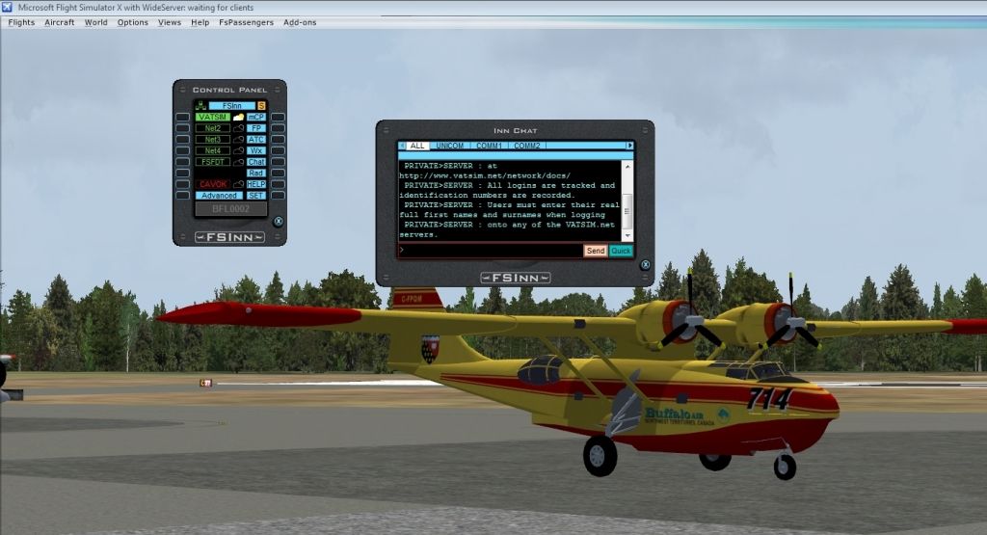This screenshot has height=535, width=987.
Task: Open the Chat panel button
Action: coord(256,162)
